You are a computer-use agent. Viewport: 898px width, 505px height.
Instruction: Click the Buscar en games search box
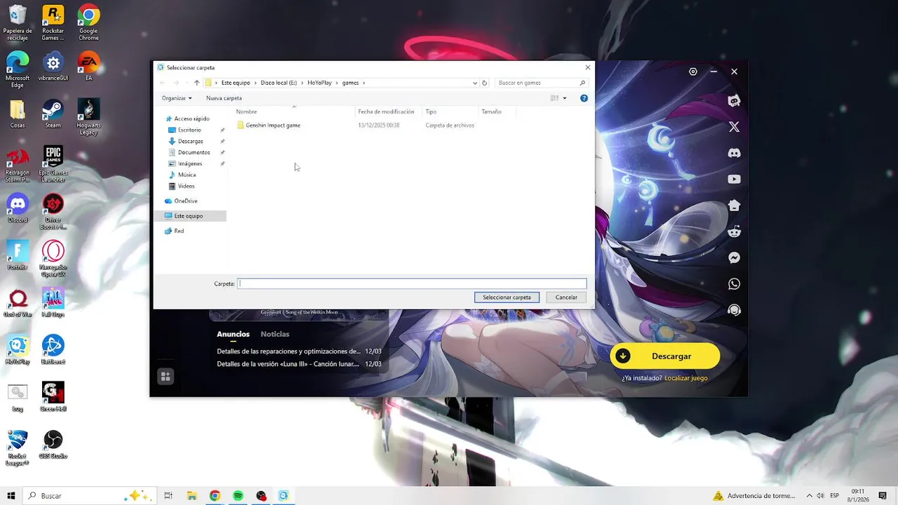(x=541, y=83)
